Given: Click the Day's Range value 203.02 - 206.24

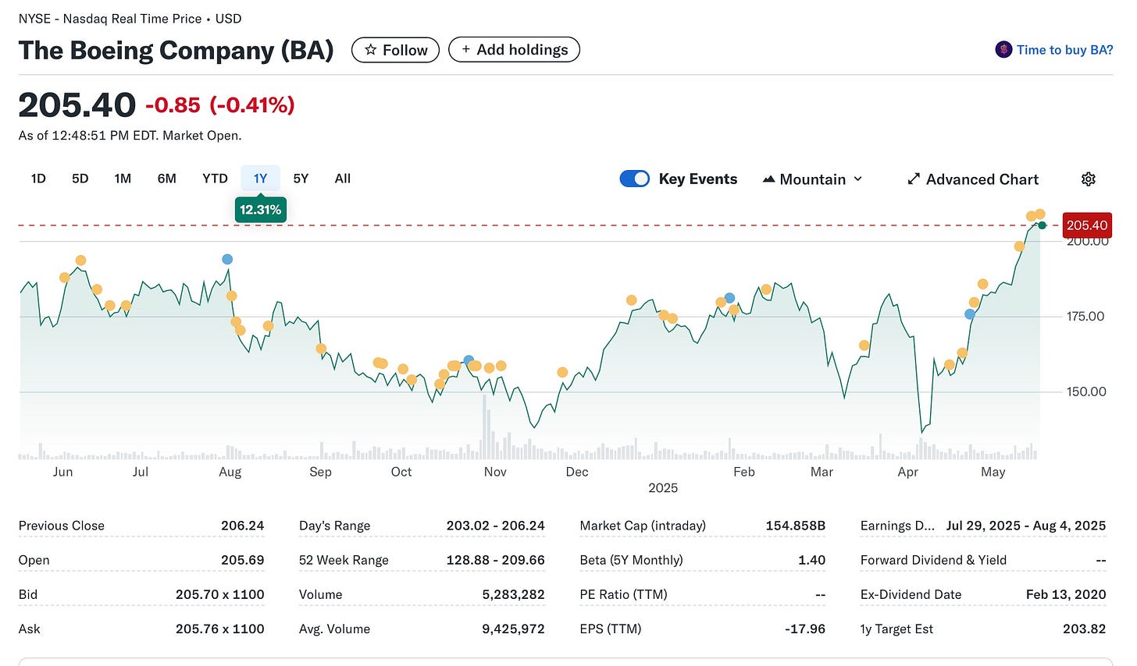Looking at the screenshot, I should point(496,526).
